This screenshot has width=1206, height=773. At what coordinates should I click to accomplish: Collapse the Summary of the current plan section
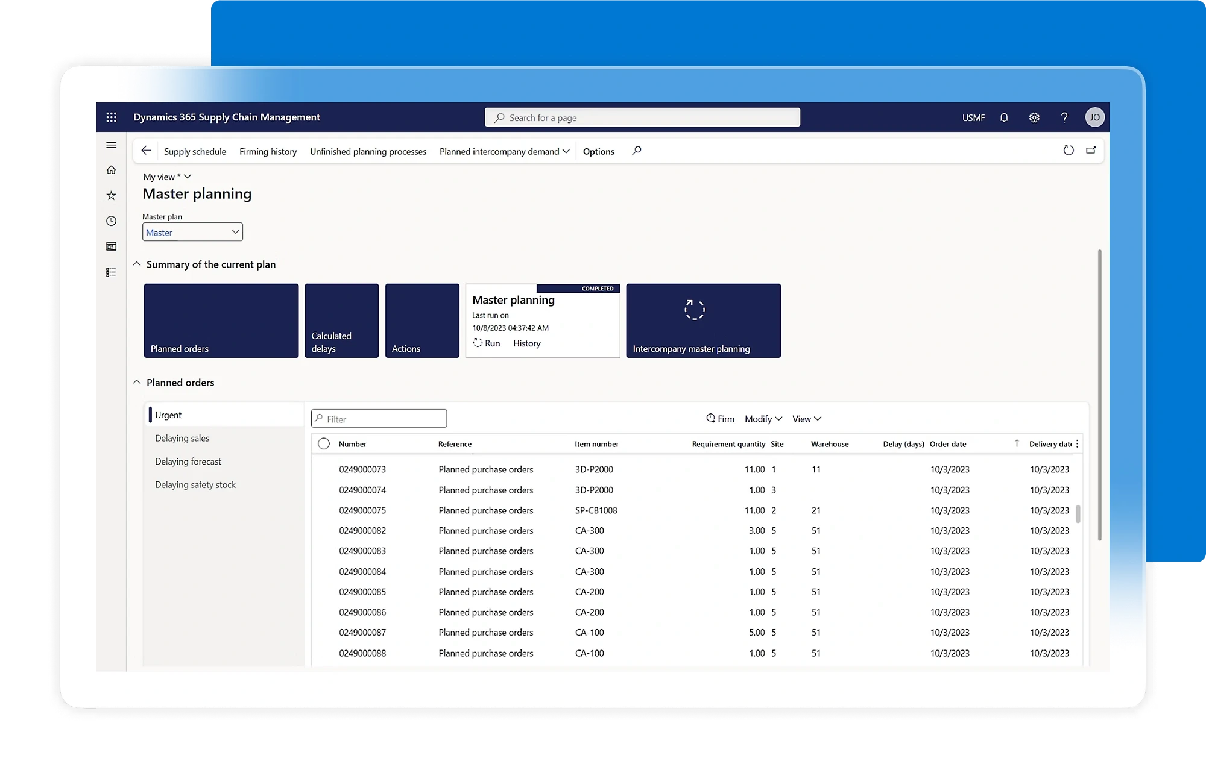[136, 264]
